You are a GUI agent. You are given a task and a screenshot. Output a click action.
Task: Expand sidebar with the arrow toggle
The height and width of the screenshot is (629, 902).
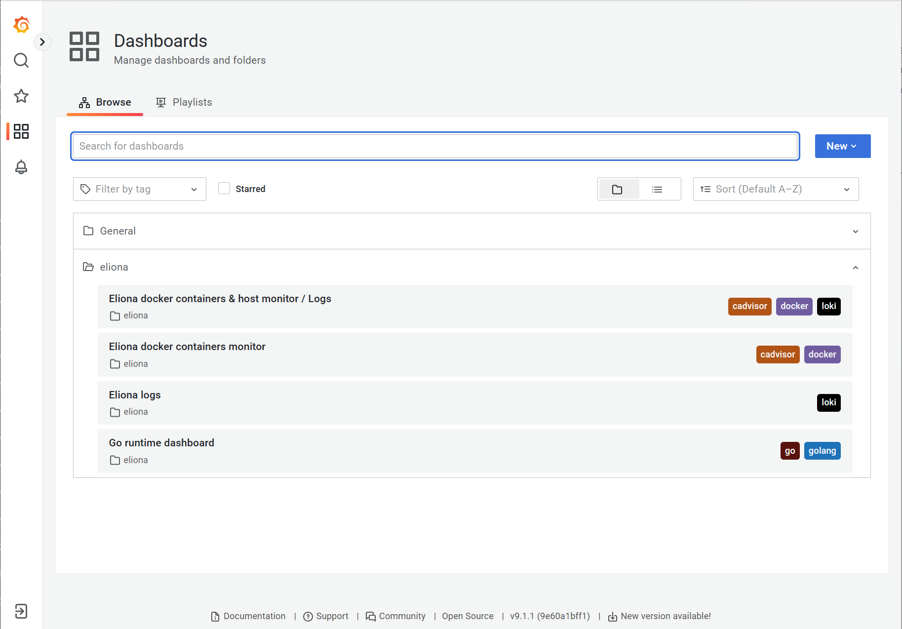(42, 42)
